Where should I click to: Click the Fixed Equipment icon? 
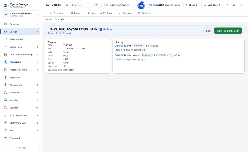[x=5, y=115]
